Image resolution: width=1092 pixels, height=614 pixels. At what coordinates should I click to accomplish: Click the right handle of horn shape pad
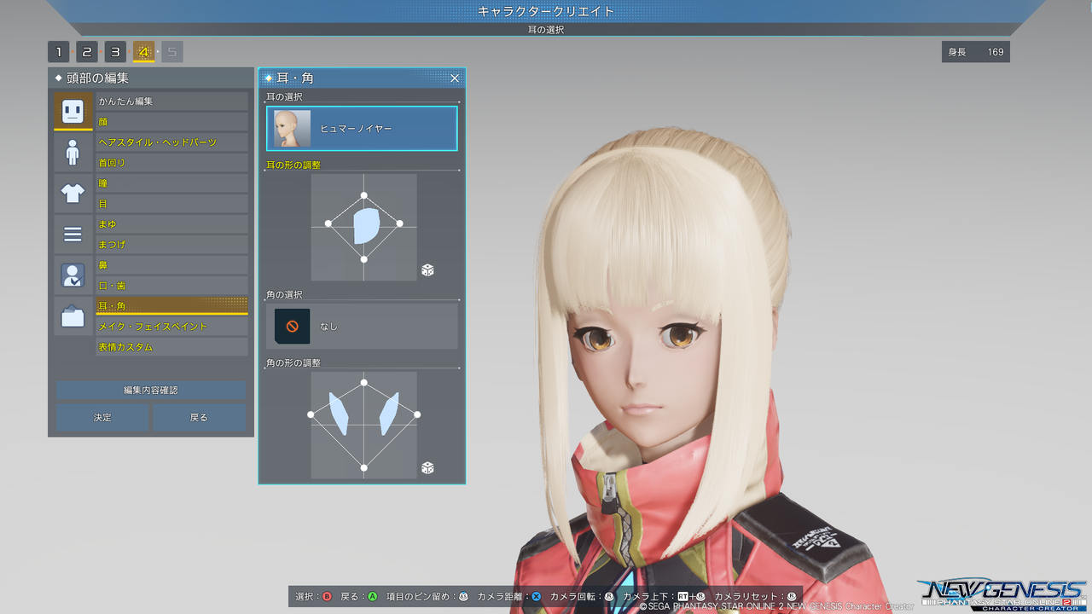click(417, 414)
